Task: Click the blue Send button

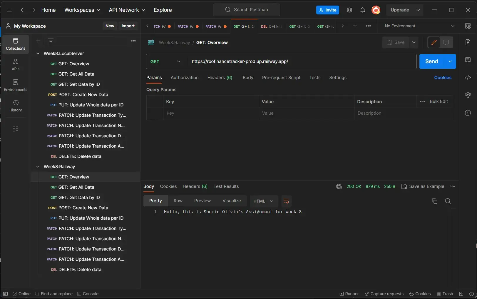Action: click(431, 61)
